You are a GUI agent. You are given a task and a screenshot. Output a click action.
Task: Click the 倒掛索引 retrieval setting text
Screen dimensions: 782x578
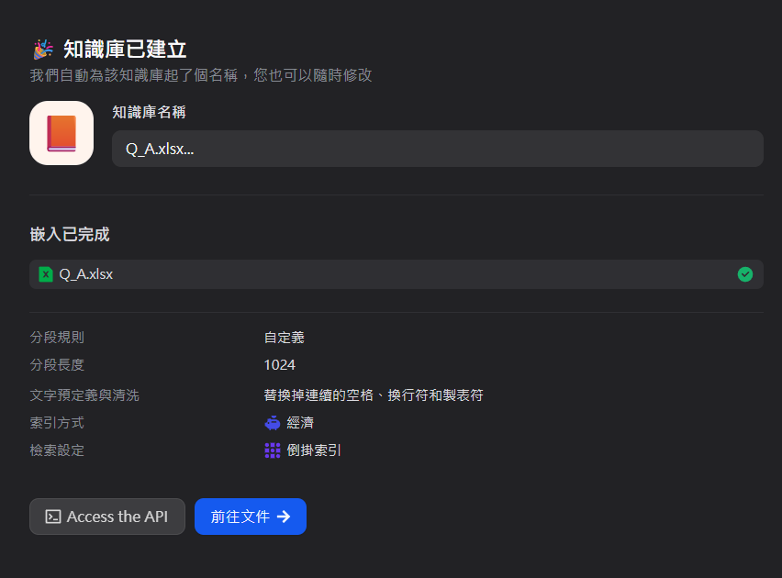point(314,450)
